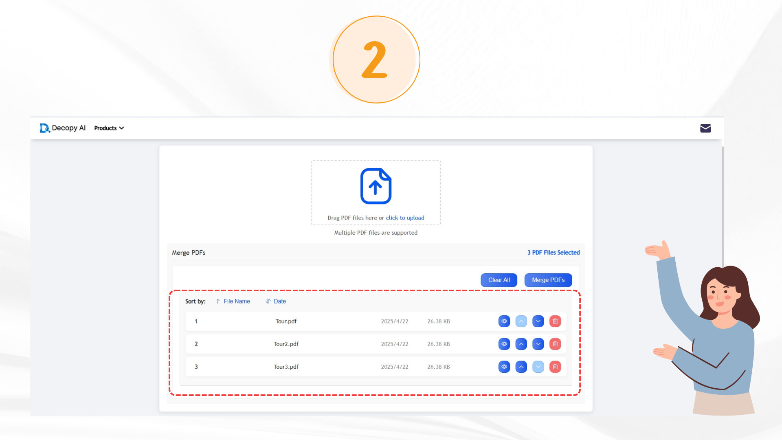
Task: Open the mail envelope icon
Action: 705,128
